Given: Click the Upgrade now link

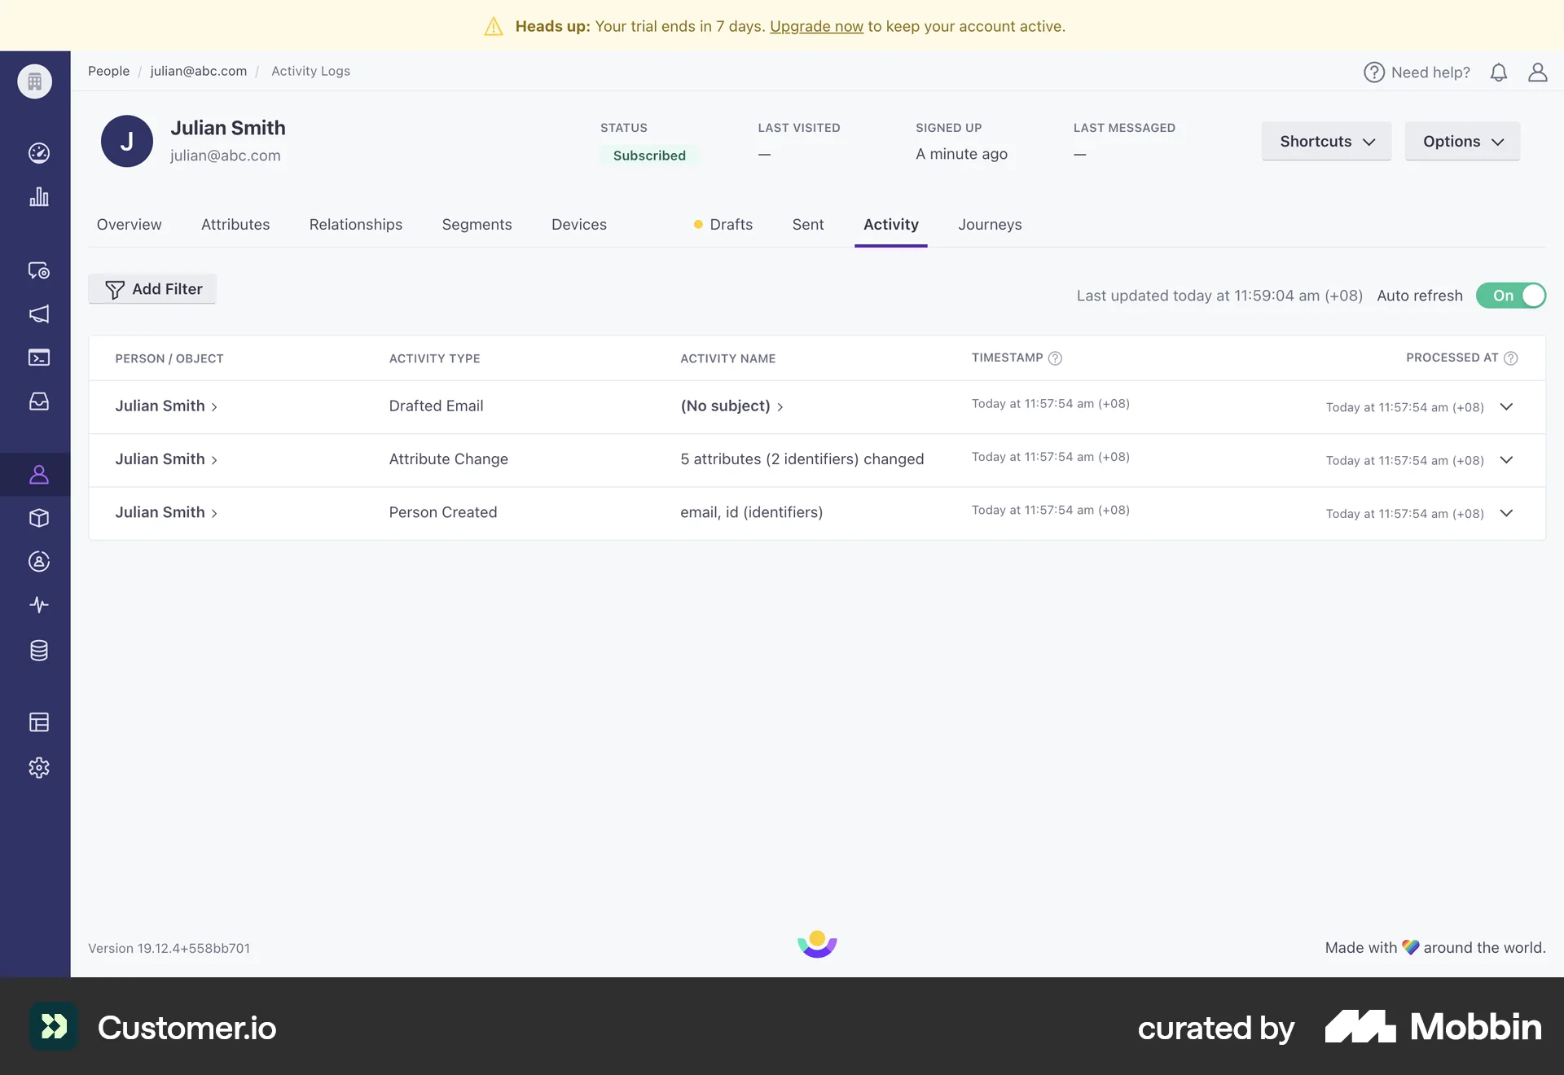Looking at the screenshot, I should coord(816,26).
